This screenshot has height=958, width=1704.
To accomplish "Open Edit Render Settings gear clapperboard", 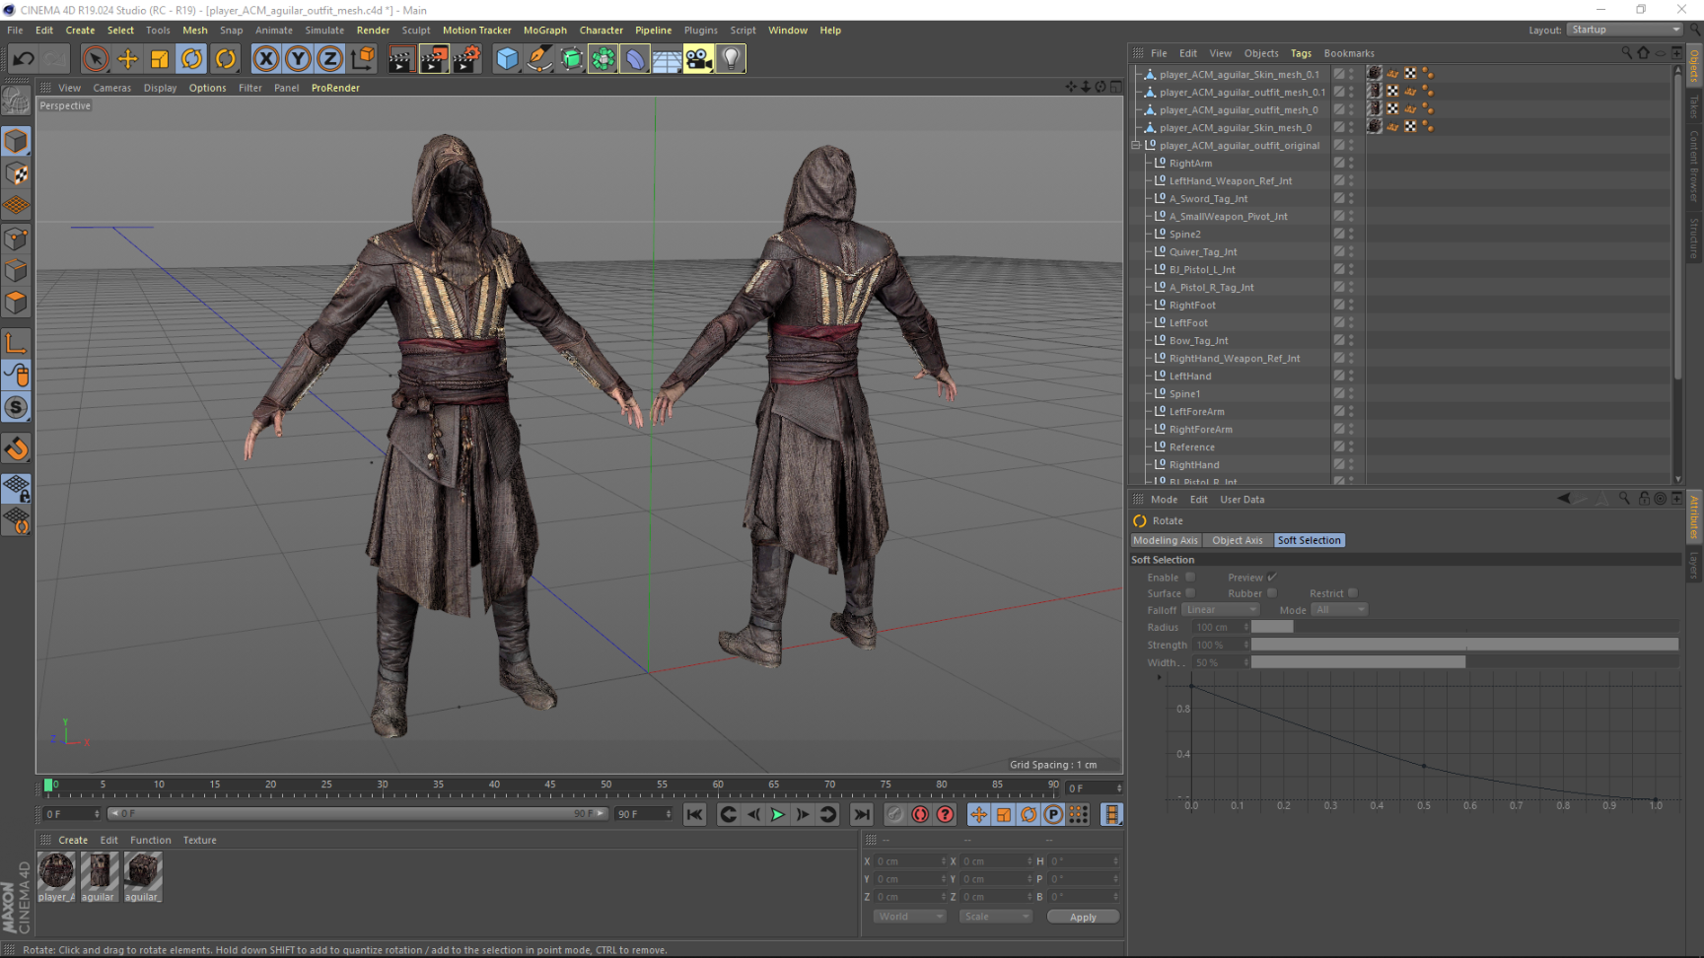I will pyautogui.click(x=465, y=59).
